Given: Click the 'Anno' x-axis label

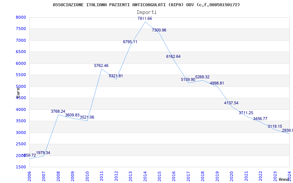Looking at the screenshot, I should pyautogui.click(x=284, y=179).
